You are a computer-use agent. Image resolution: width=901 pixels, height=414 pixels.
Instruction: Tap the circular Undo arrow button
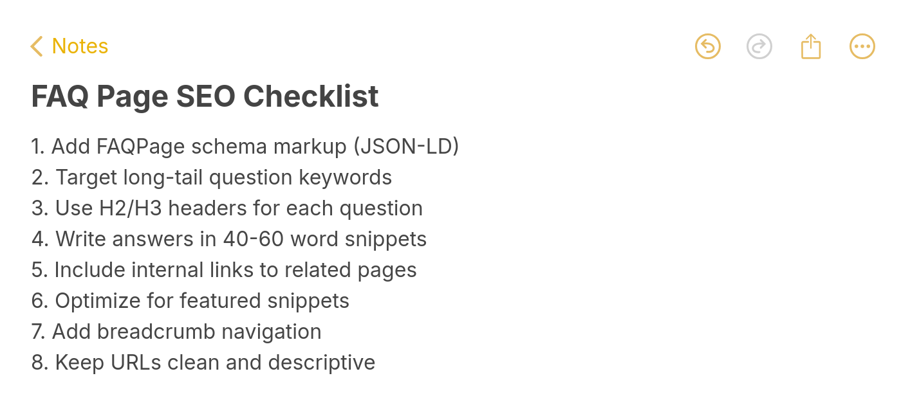pos(707,46)
